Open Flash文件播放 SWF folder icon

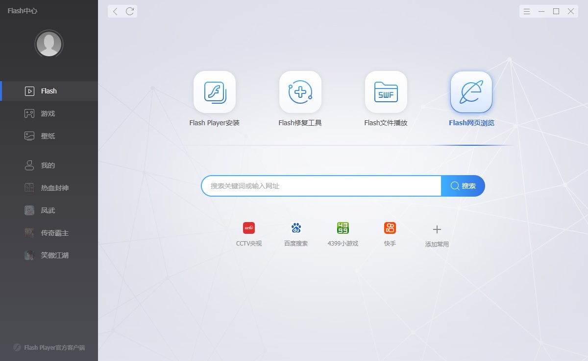386,92
